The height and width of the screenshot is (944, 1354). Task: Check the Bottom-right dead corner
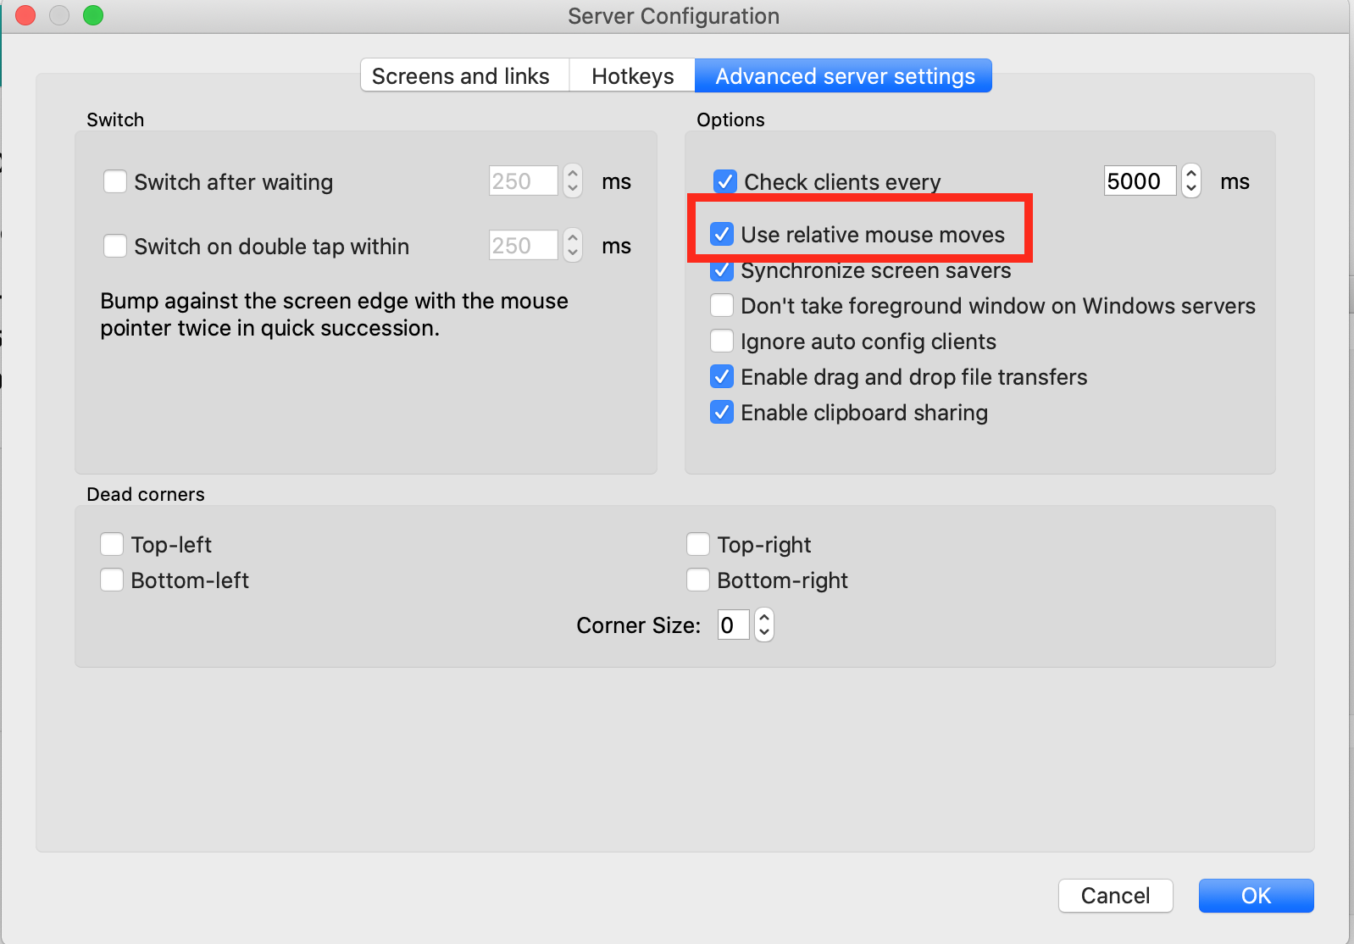[697, 580]
